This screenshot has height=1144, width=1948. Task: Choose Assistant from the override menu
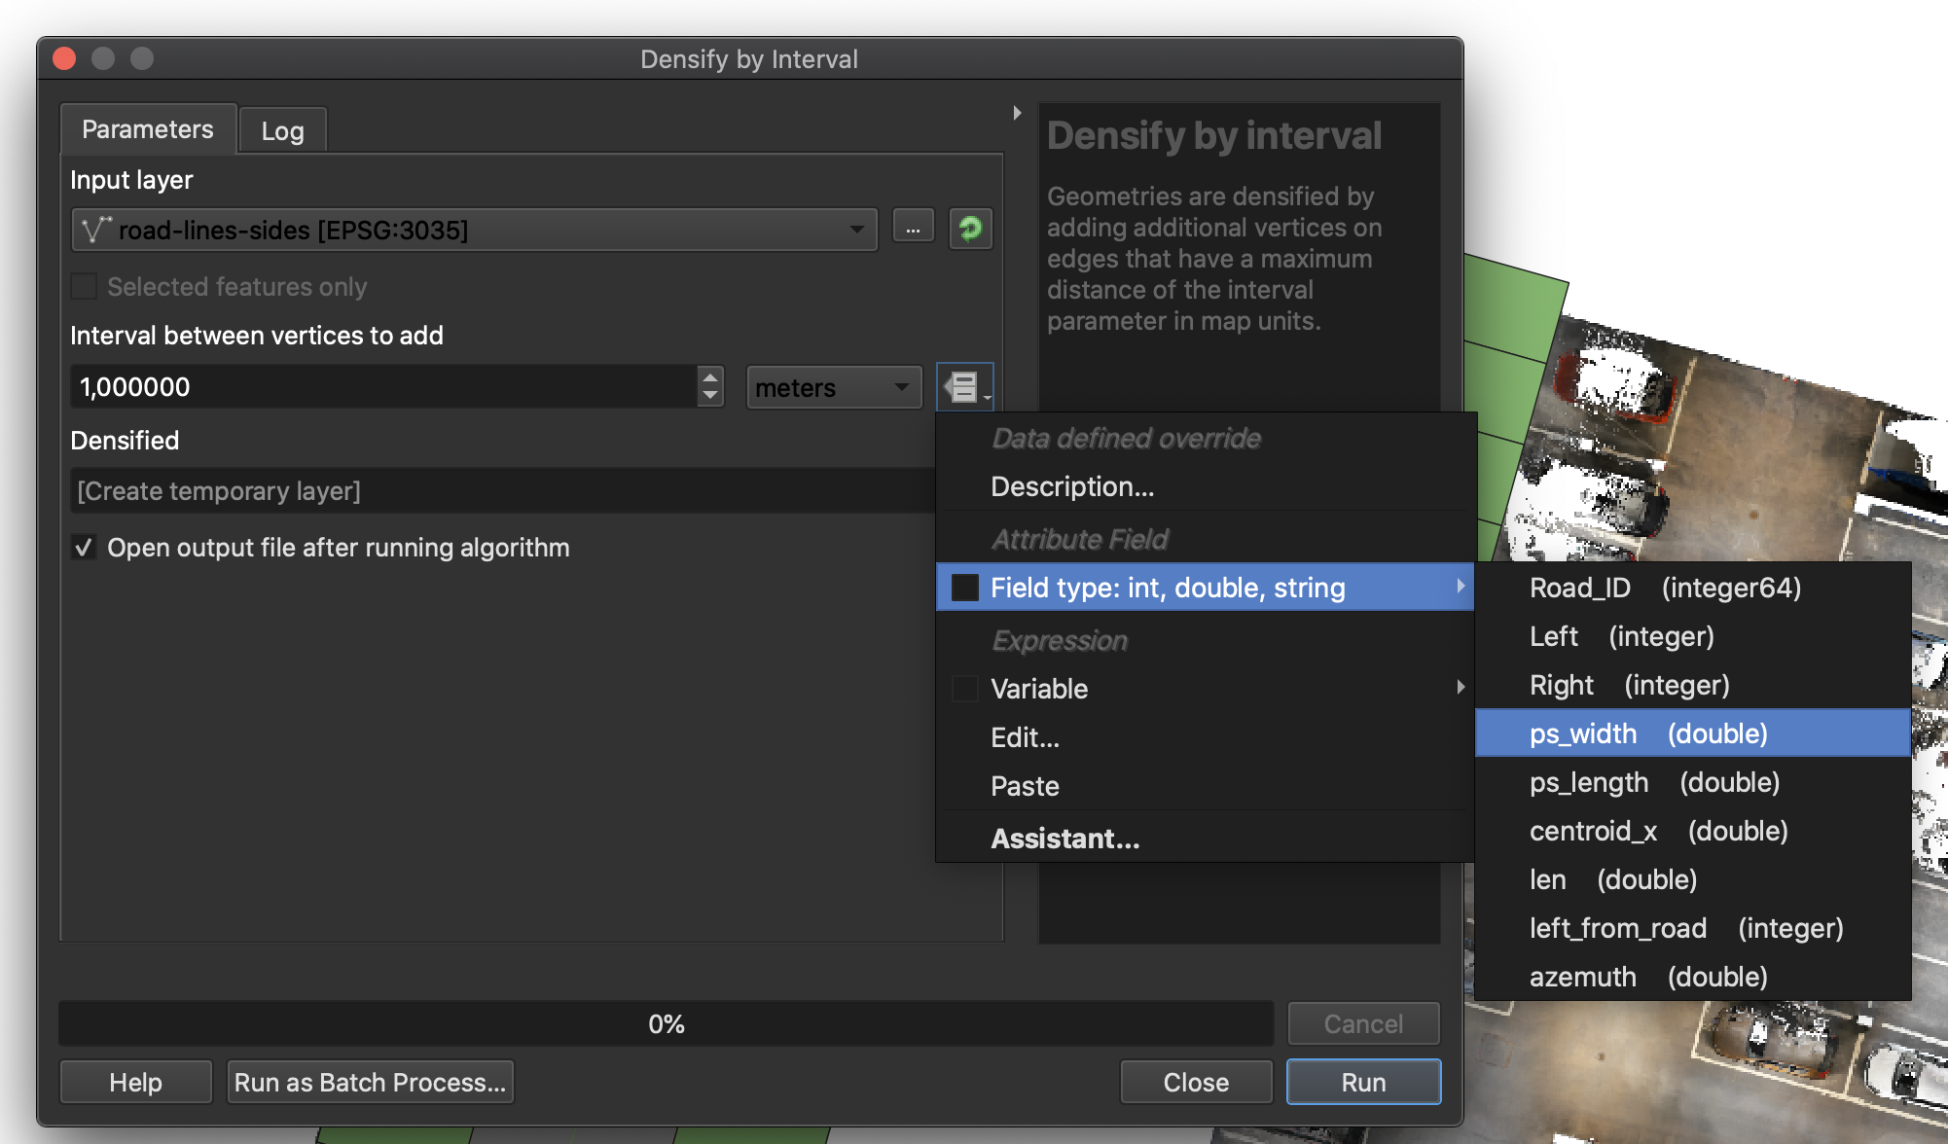(1064, 838)
